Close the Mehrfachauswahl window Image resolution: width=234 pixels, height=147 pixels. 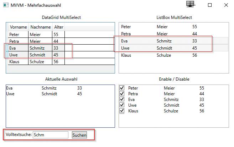(226, 5)
